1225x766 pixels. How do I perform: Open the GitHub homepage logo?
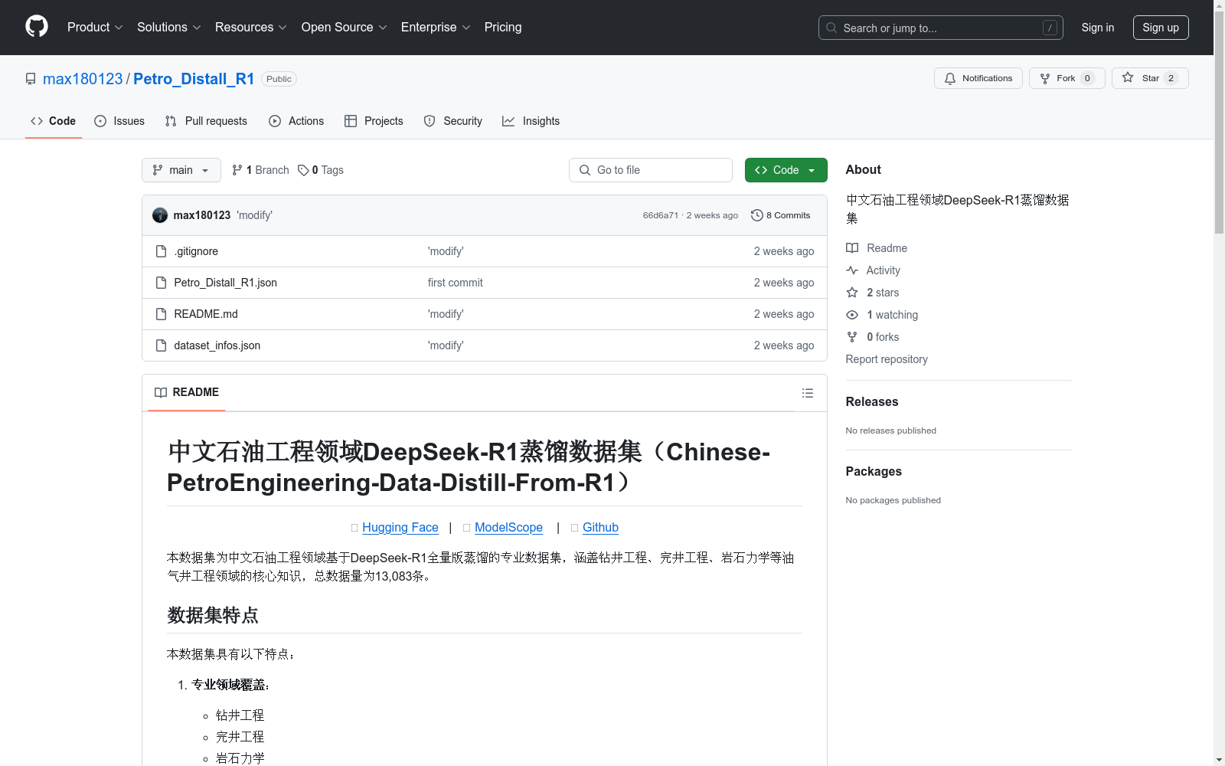(37, 27)
